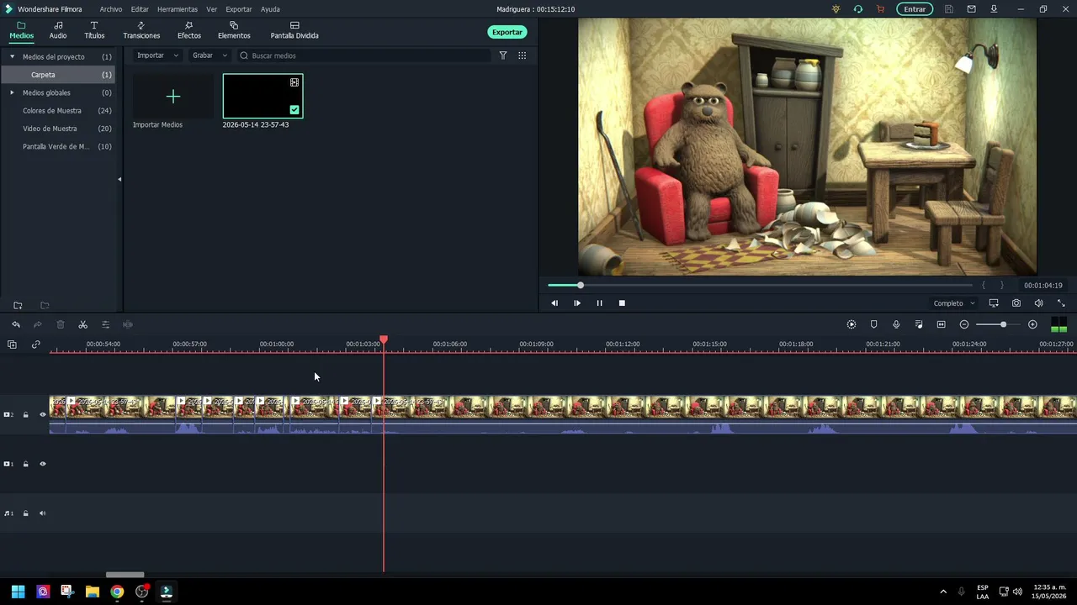Click the undo arrow icon
1077x605 pixels.
[15, 324]
